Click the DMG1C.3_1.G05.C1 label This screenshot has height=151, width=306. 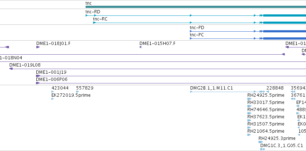282,146
